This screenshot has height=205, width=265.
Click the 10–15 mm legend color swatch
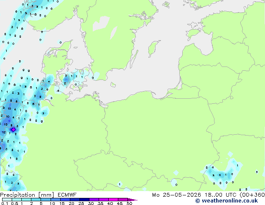tap(55, 200)
